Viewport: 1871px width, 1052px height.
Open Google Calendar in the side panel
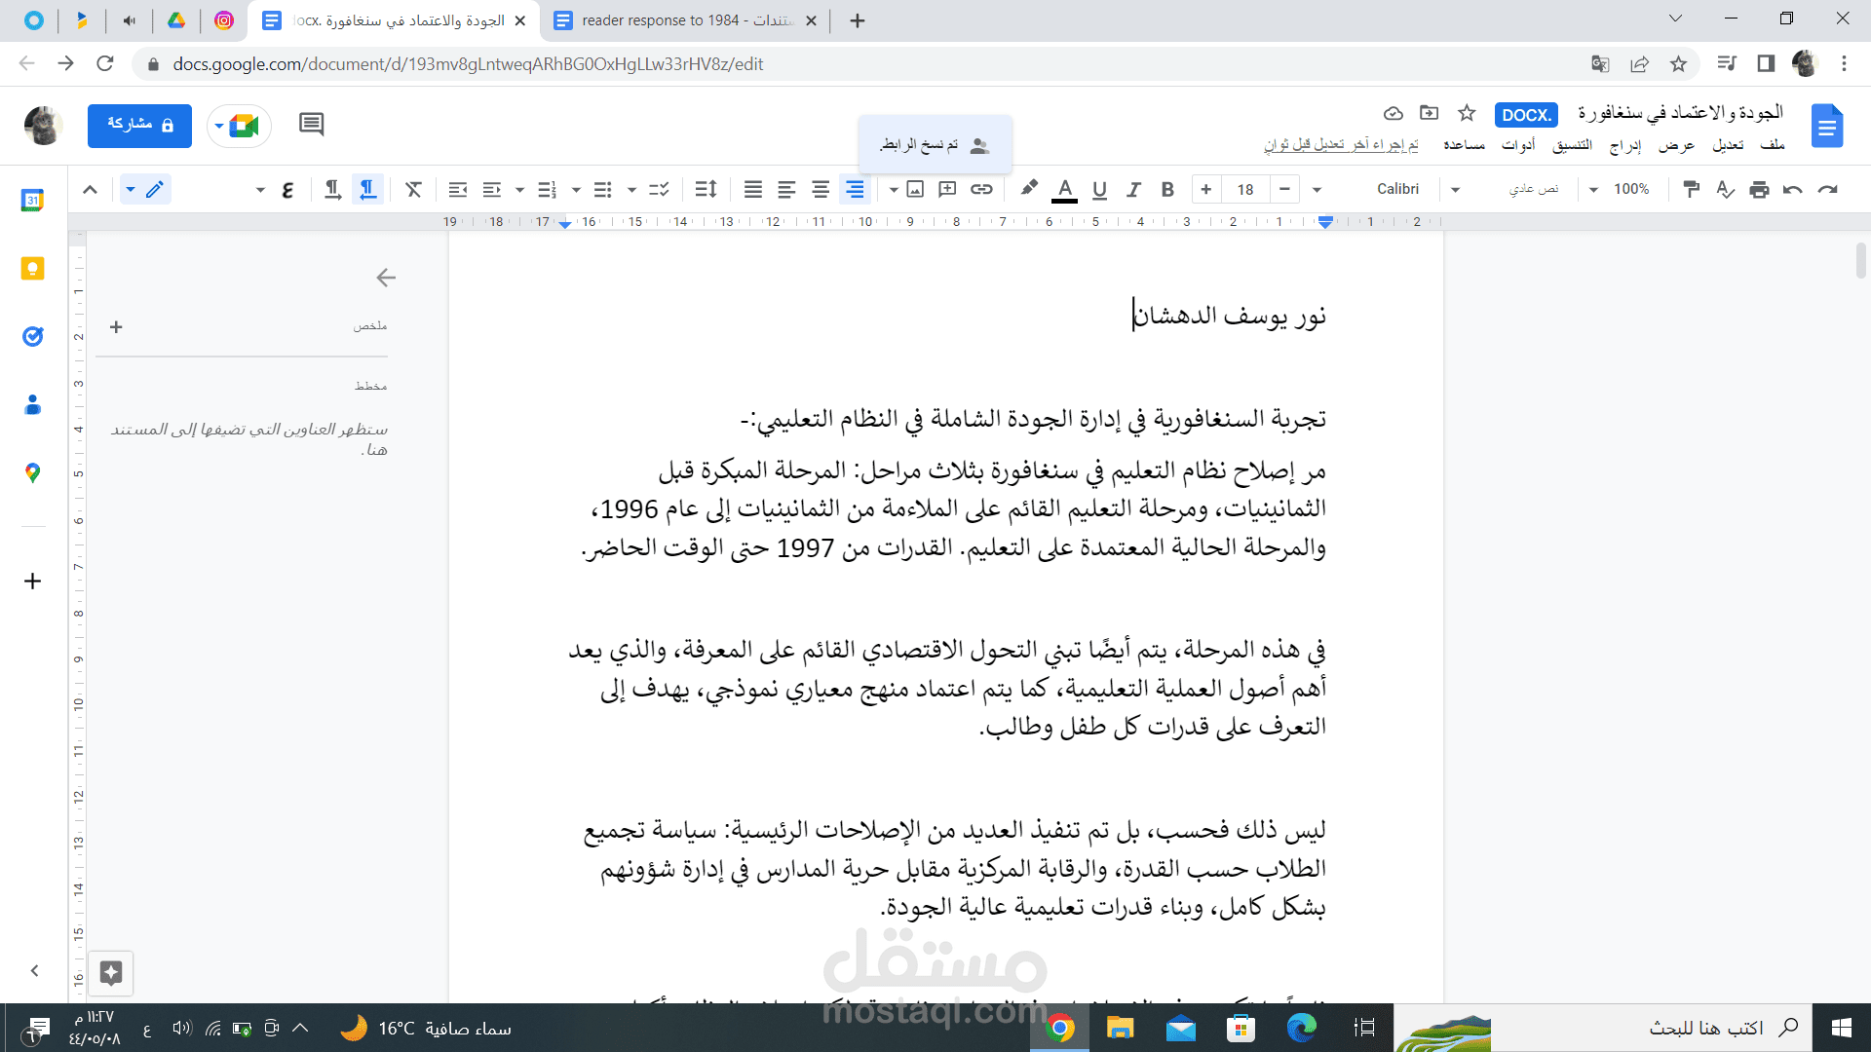(x=32, y=201)
